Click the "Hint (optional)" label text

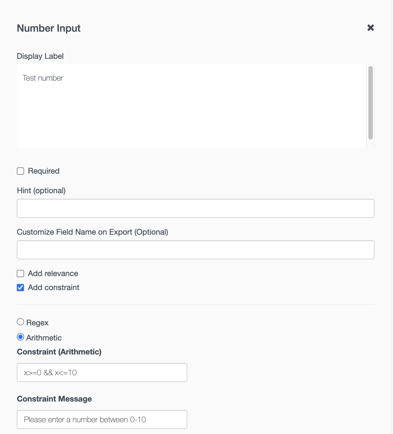(41, 191)
